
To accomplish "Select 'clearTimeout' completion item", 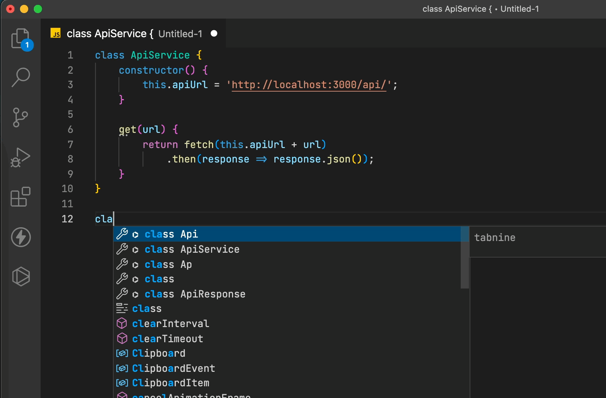I will coord(168,339).
